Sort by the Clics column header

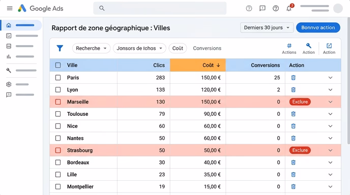point(159,65)
